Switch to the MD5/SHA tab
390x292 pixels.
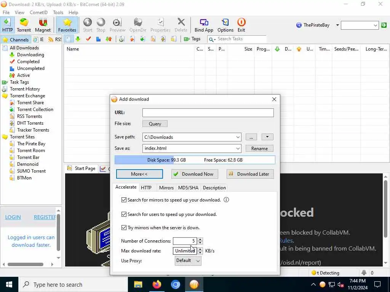188,188
